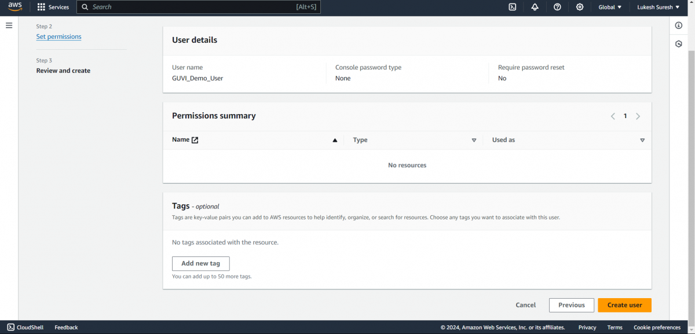Image resolution: width=695 pixels, height=334 pixels.
Task: Open the Settings gear icon
Action: point(580,7)
